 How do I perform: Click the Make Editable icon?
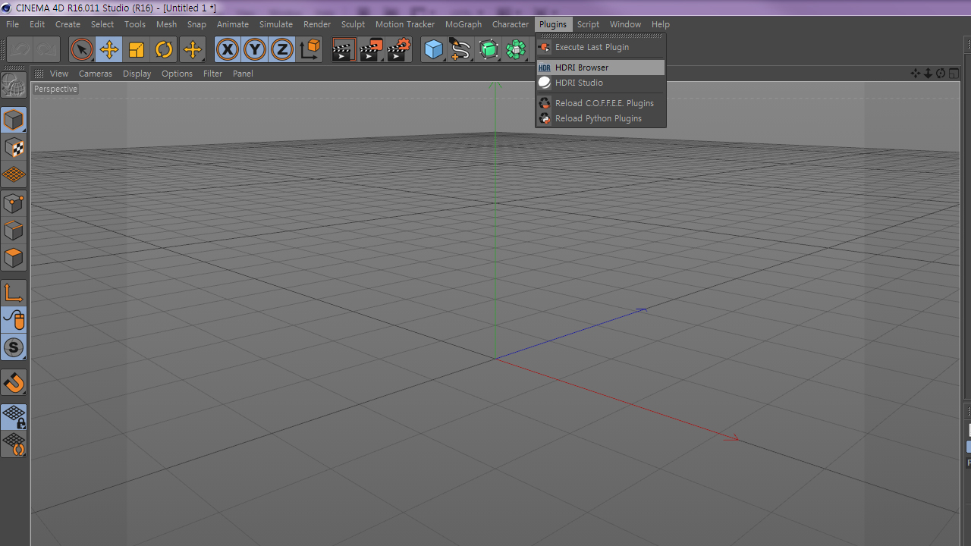[14, 85]
